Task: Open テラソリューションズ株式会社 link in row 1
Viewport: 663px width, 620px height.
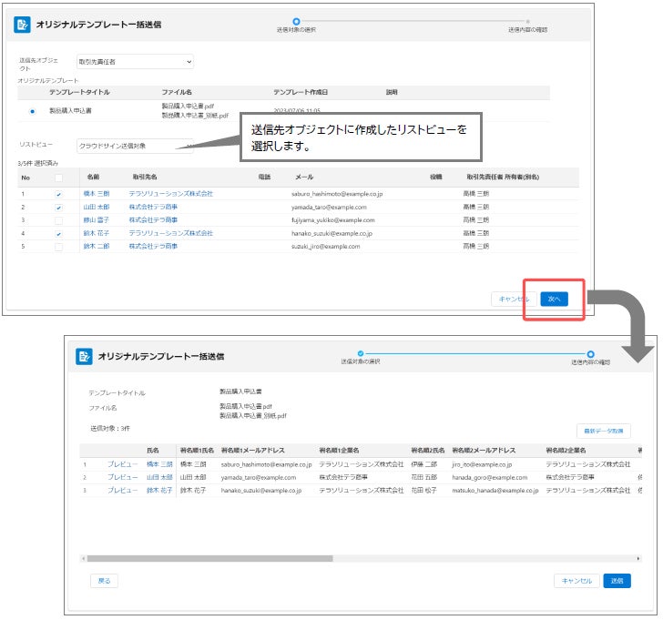Action: [171, 194]
